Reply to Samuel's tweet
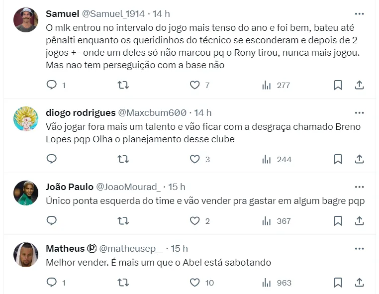The image size is (379, 294). click(52, 86)
